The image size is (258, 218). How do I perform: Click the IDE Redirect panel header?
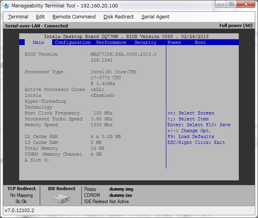click(x=61, y=189)
